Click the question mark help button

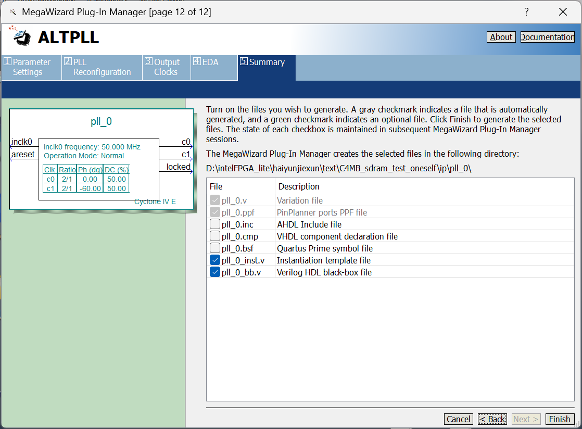pyautogui.click(x=526, y=12)
